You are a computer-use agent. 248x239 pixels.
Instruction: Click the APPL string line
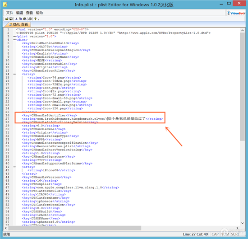point(42,140)
